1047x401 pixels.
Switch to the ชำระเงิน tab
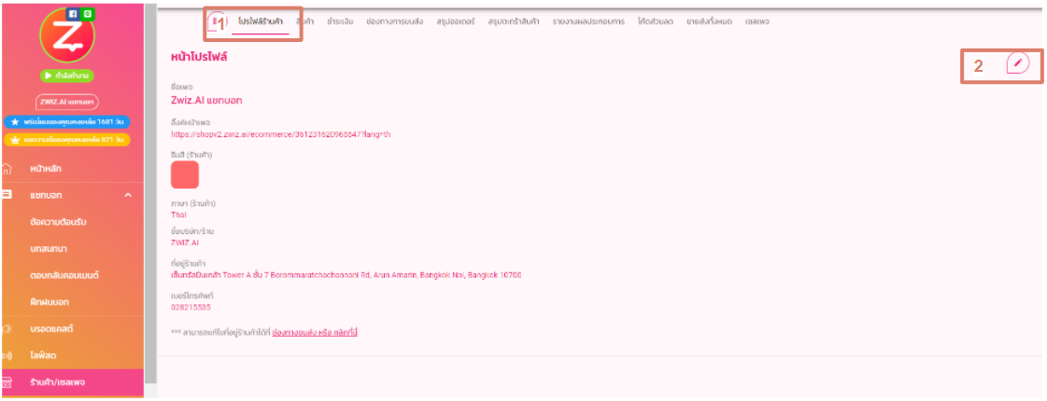[x=340, y=21]
